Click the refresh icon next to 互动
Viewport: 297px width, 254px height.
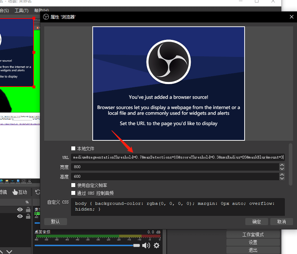[38, 192]
